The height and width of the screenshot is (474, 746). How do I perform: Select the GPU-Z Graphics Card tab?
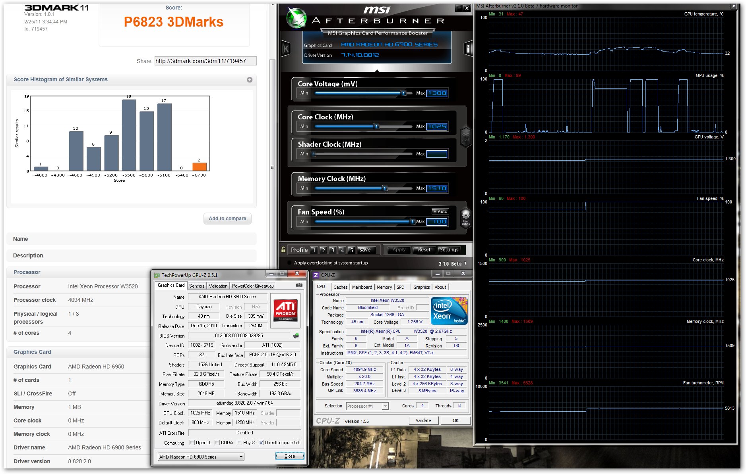coord(171,285)
